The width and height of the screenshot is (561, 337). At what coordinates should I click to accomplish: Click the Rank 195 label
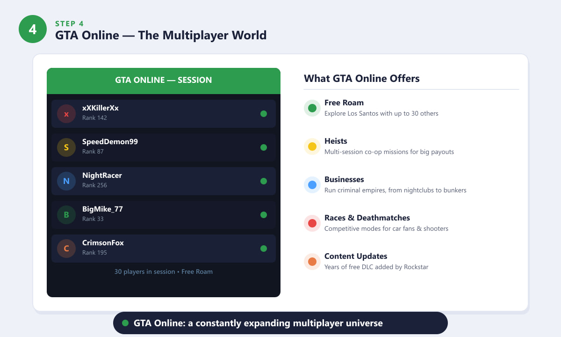point(94,253)
